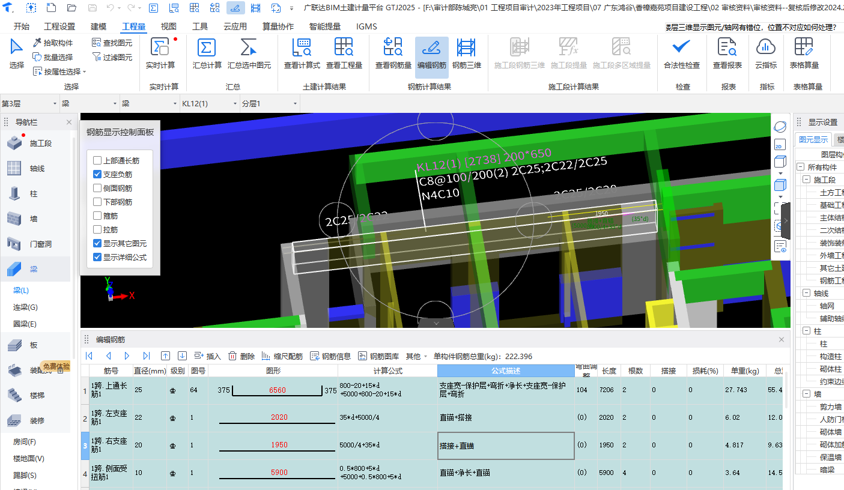Open 按属性选择 dropdown
Viewport: 844px width, 490px height.
[x=59, y=71]
